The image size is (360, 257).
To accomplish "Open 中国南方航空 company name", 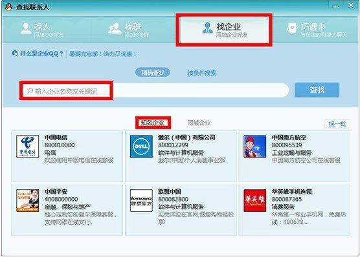I will [289, 138].
